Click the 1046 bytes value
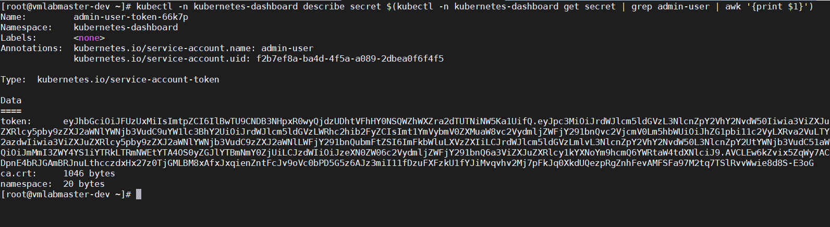The width and height of the screenshot is (830, 227). [89, 173]
